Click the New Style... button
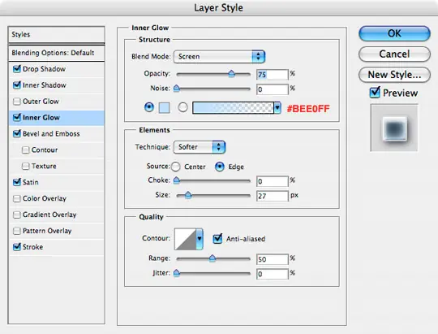This screenshot has height=334, width=438. coord(394,75)
